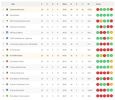
Task: Open the Futbalový klub Kľúčové team page
Action: pos(18,27)
